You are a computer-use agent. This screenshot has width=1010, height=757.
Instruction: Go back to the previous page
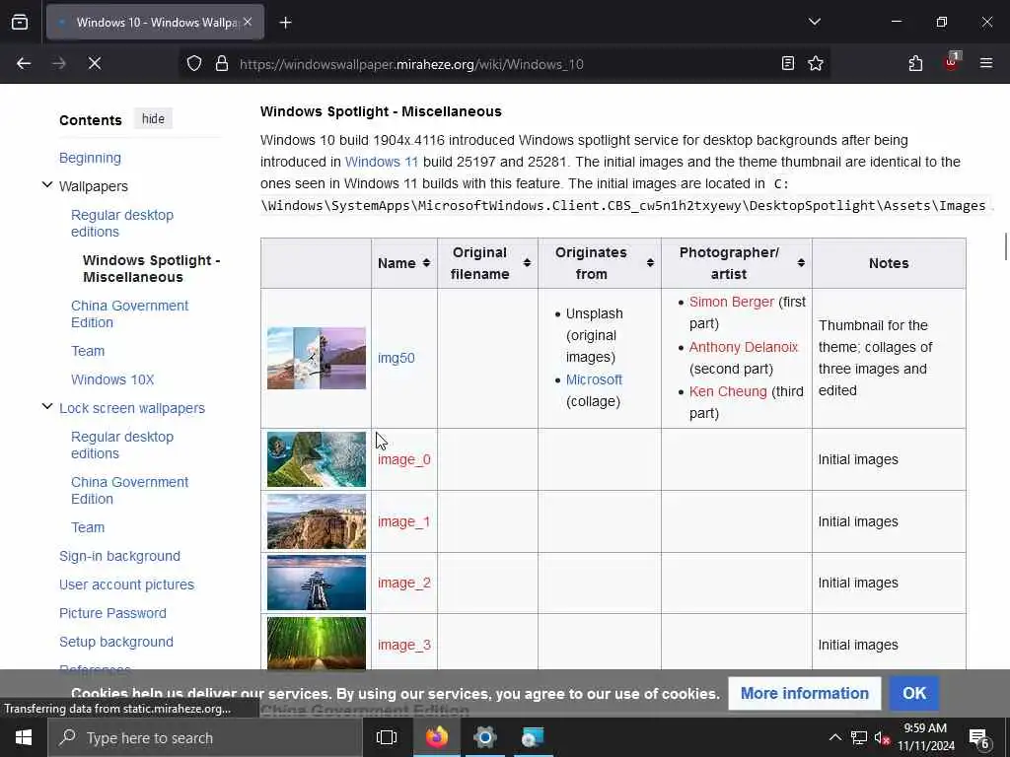(x=24, y=63)
